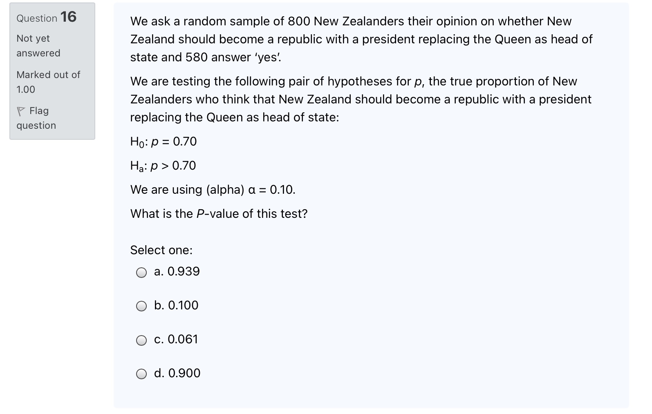The width and height of the screenshot is (652, 414).
Task: Select radio button for answer c. 0.061
Action: tap(141, 340)
